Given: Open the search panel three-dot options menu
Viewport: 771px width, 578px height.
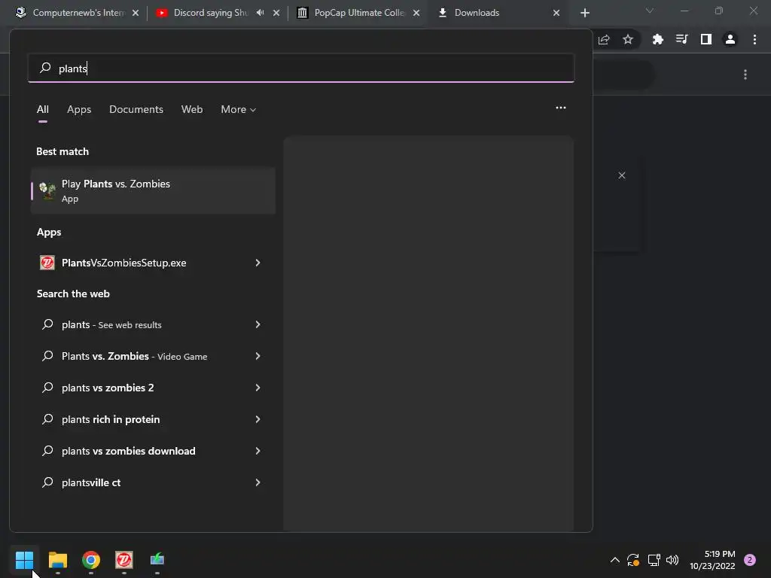Looking at the screenshot, I should (x=560, y=108).
